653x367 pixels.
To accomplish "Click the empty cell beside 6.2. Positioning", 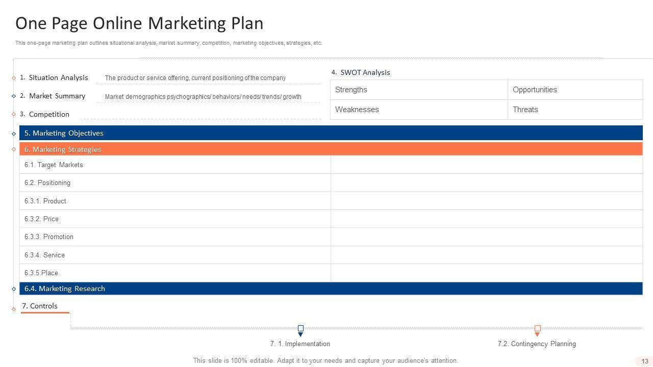I will click(486, 183).
